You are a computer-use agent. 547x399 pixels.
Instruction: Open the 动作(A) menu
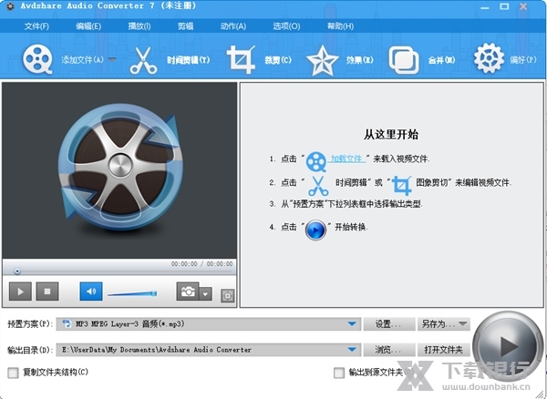(x=233, y=26)
